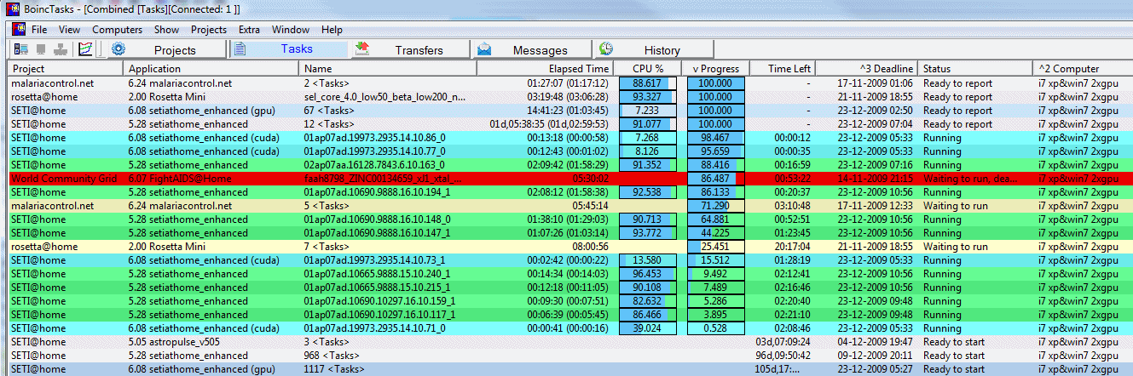The width and height of the screenshot is (1133, 376).
Task: Sort by the Progress column header
Action: point(716,68)
